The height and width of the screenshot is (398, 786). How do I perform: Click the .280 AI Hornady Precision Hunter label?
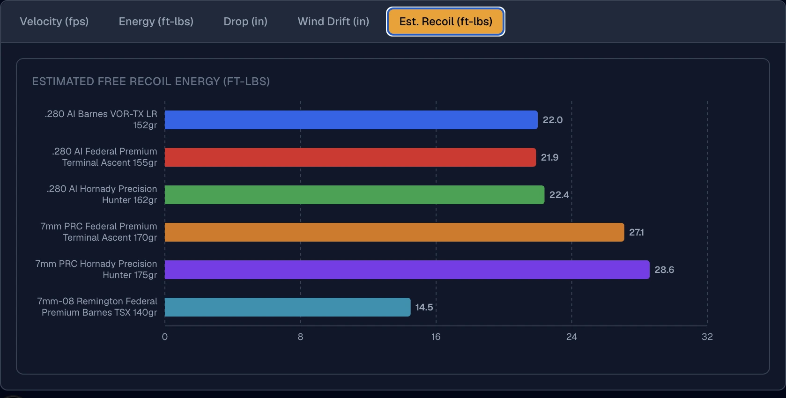click(x=102, y=194)
